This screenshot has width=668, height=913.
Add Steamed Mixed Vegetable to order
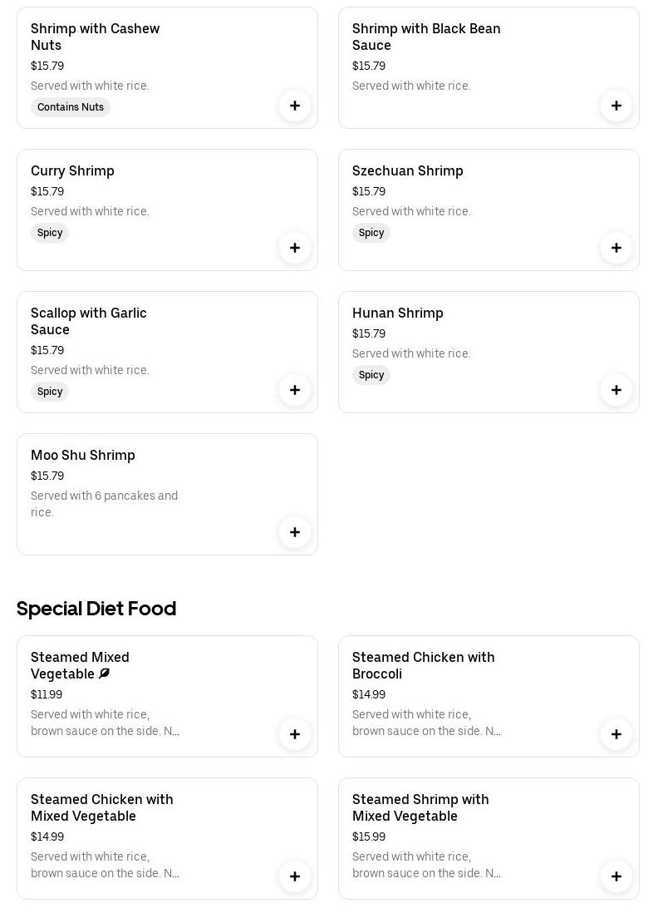coord(295,734)
